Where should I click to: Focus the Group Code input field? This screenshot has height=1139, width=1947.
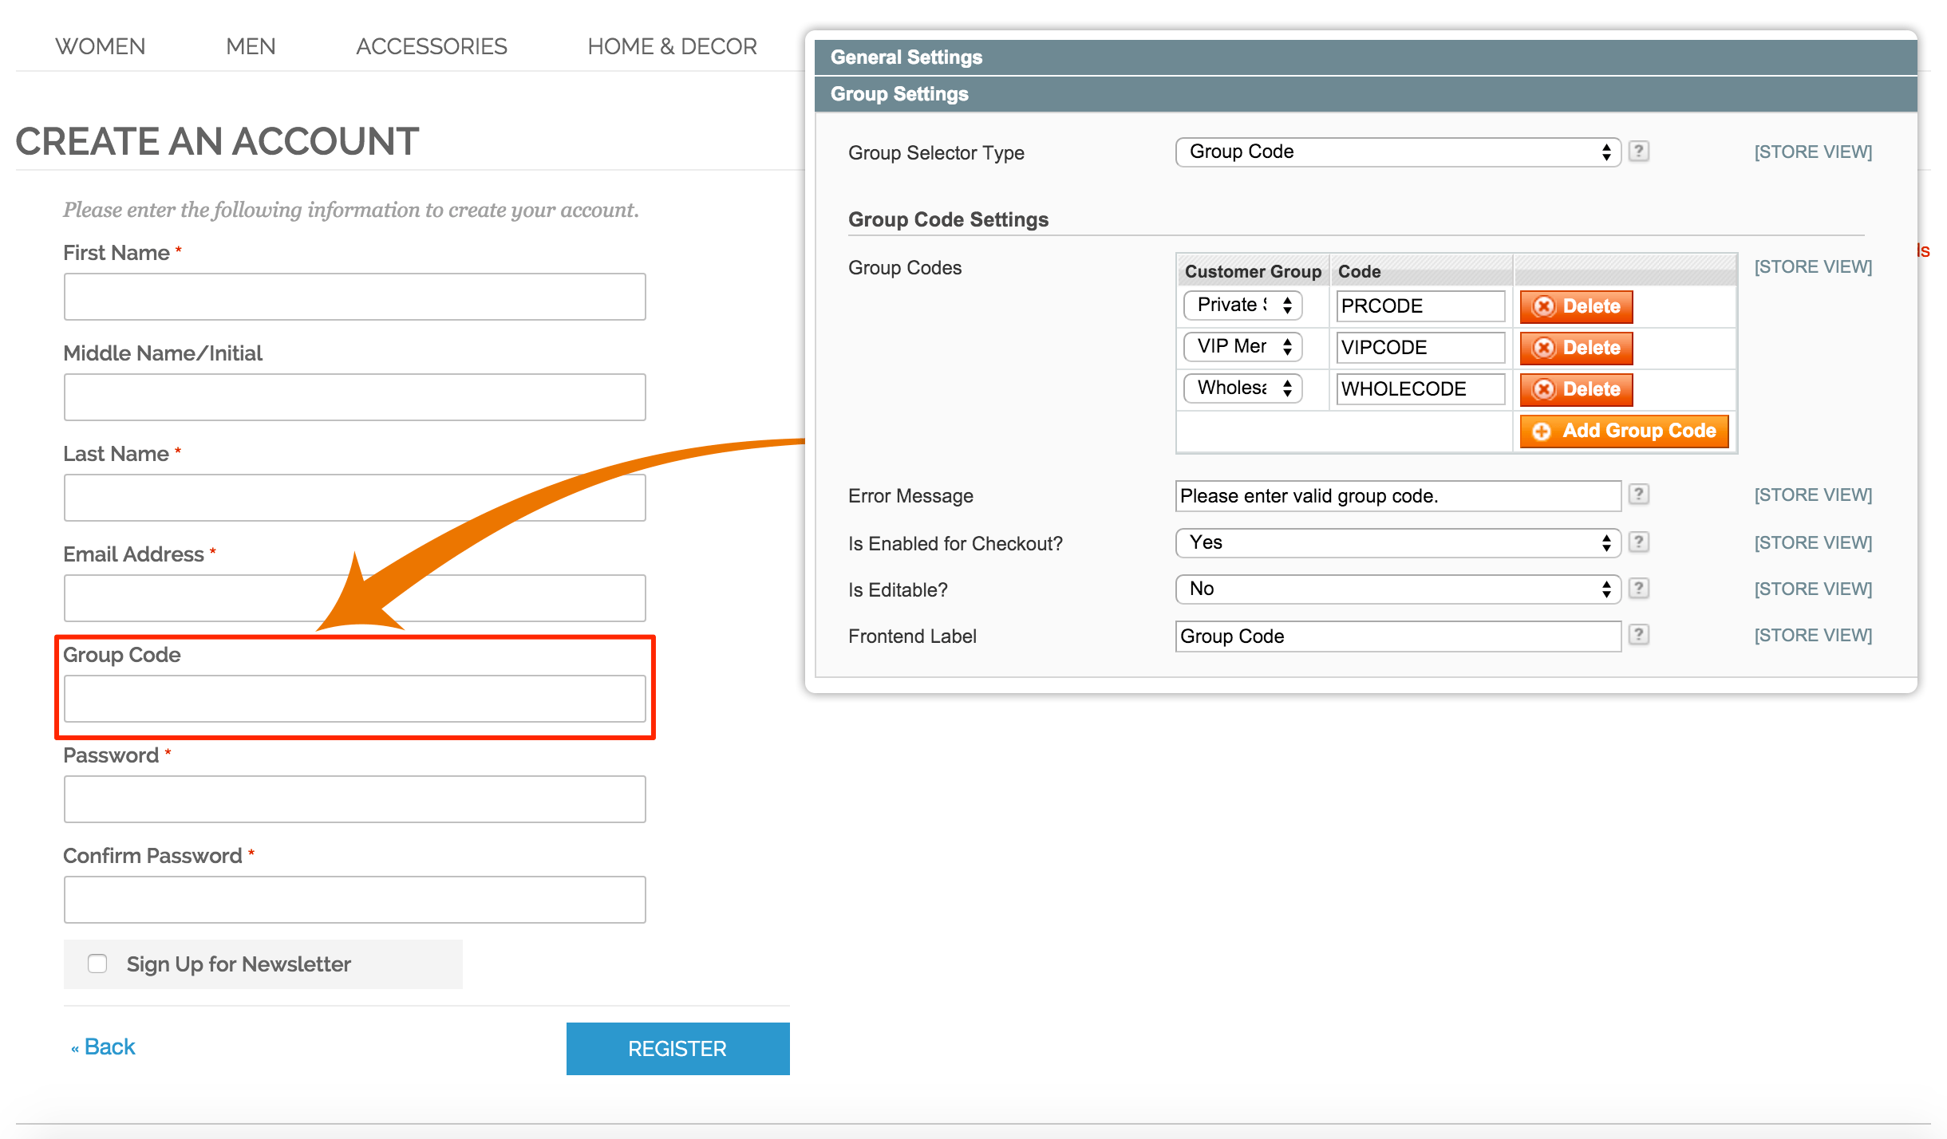point(354,699)
